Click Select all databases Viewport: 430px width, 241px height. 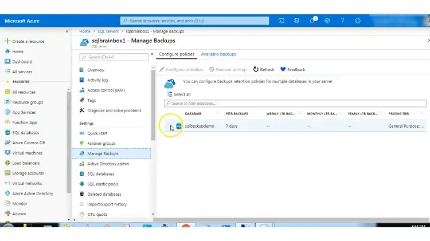[179, 94]
